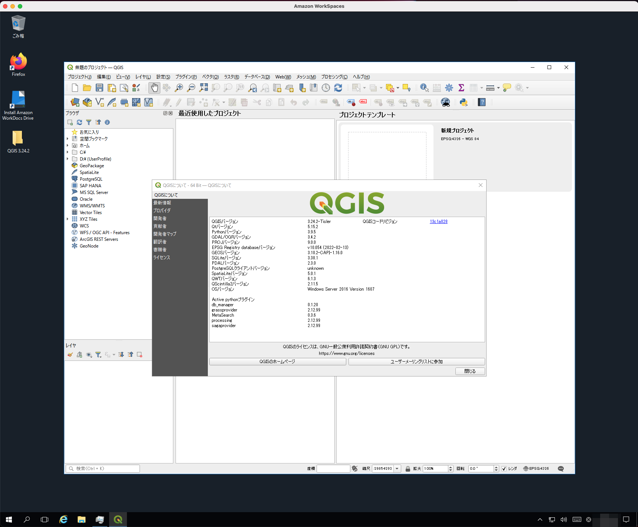Expand the C: drive tree node
The width and height of the screenshot is (638, 527).
[68, 152]
